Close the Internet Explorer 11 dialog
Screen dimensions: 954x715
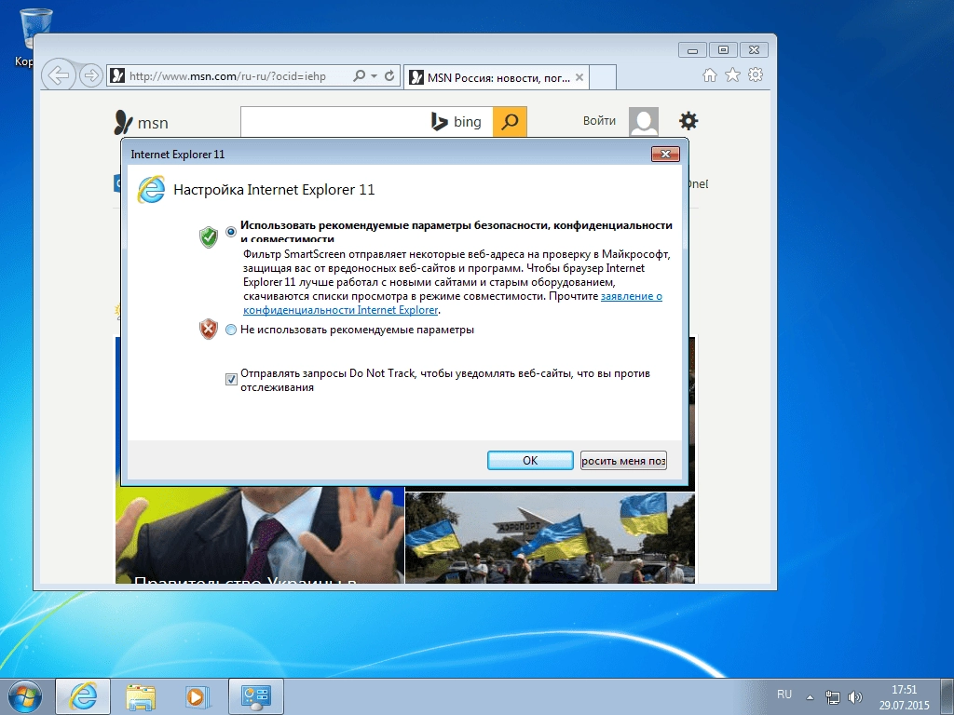coord(665,154)
